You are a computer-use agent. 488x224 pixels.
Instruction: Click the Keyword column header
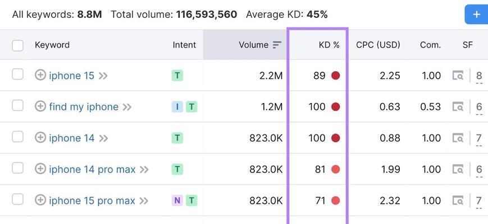pos(52,45)
